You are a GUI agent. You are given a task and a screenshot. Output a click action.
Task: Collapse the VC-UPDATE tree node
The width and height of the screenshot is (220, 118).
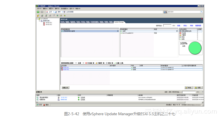[37, 19]
